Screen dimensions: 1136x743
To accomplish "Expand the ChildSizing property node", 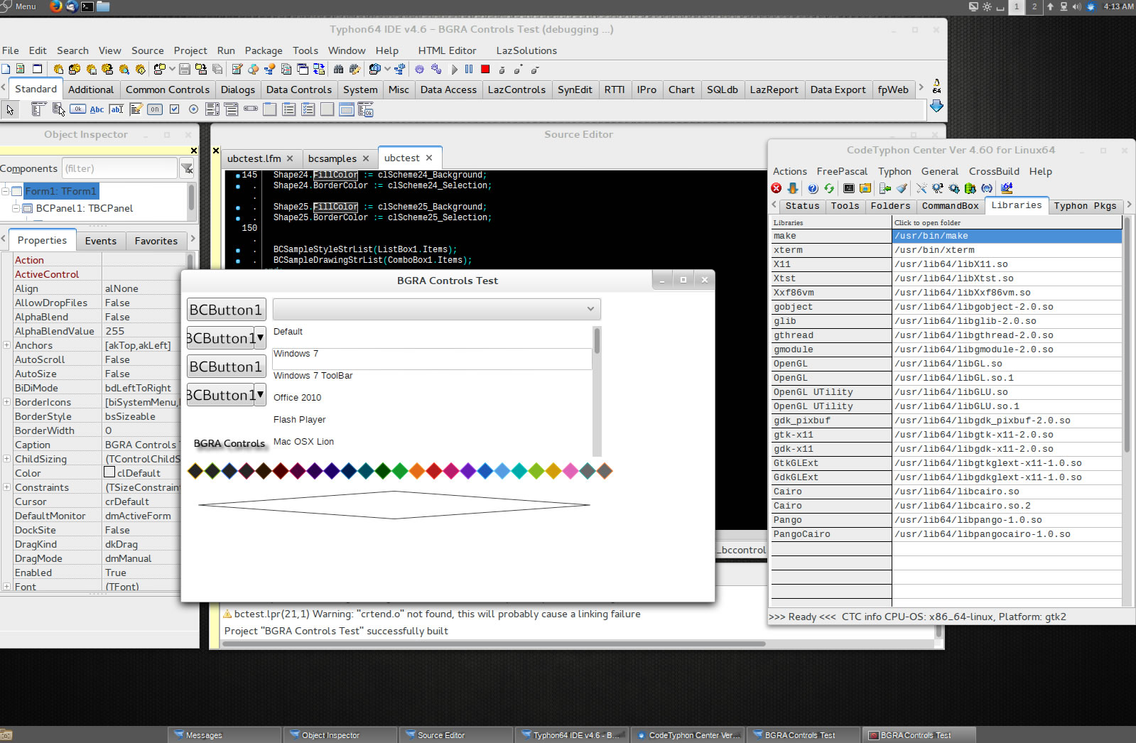I will click(6, 459).
